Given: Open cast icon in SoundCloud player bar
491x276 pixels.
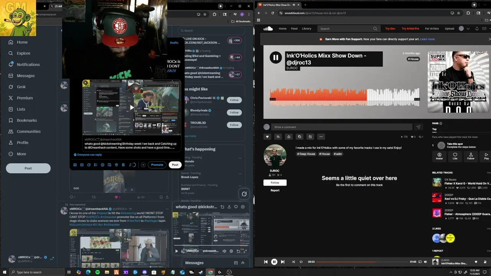Looking at the screenshot, I should coord(419,262).
